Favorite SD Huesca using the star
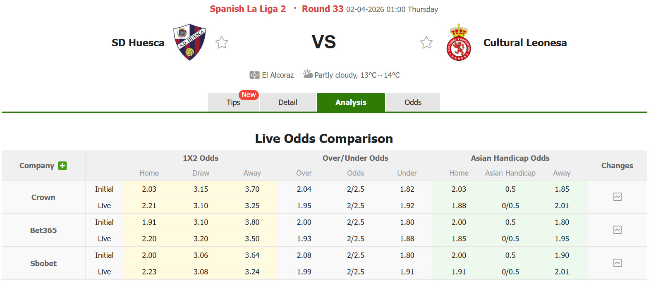This screenshot has width=651, height=281. pyautogui.click(x=222, y=42)
